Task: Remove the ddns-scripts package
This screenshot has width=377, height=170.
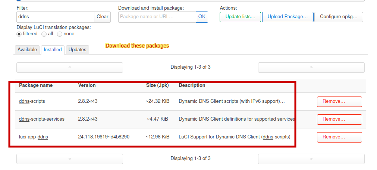Action: pos(339,102)
